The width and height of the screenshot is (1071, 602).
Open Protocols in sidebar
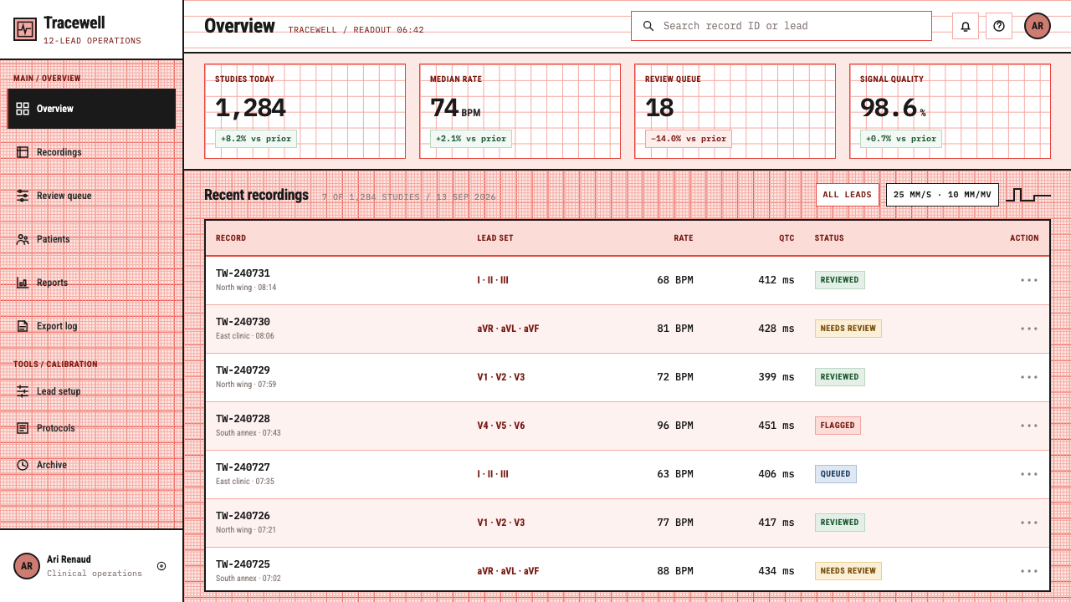tap(91, 428)
